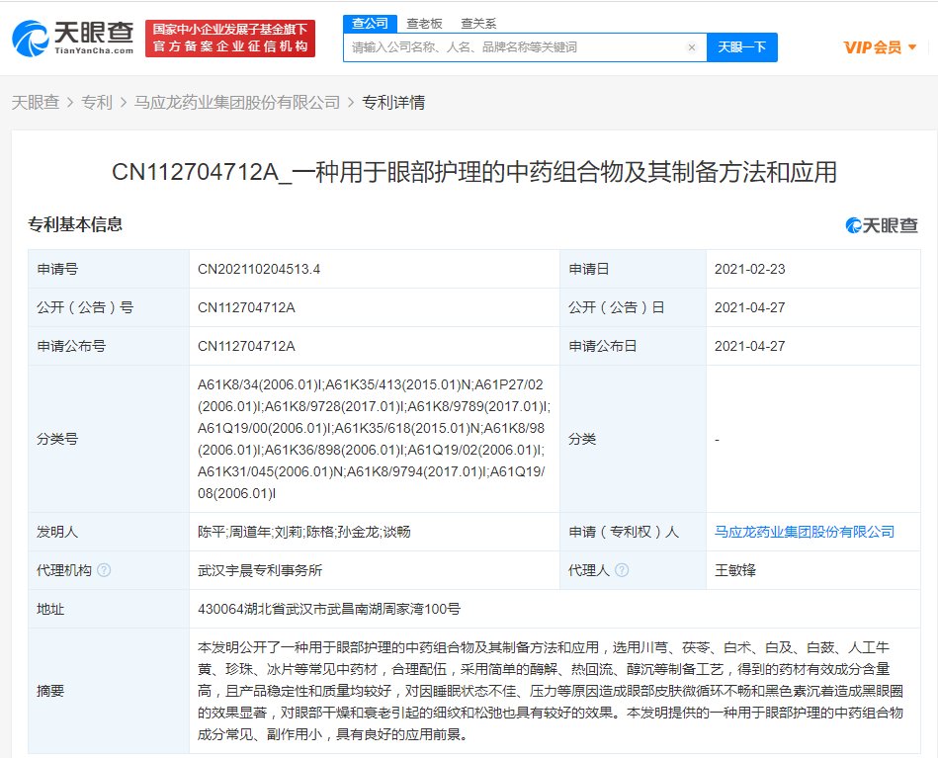The height and width of the screenshot is (758, 938).
Task: Clear search field with the x icon
Action: point(692,47)
